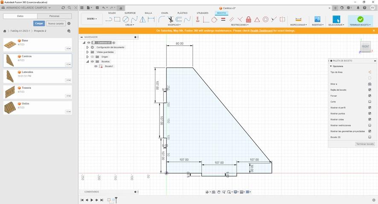Screen dimensions: 378x204
Task: Click the Select tool icon
Action: pyautogui.click(x=336, y=19)
